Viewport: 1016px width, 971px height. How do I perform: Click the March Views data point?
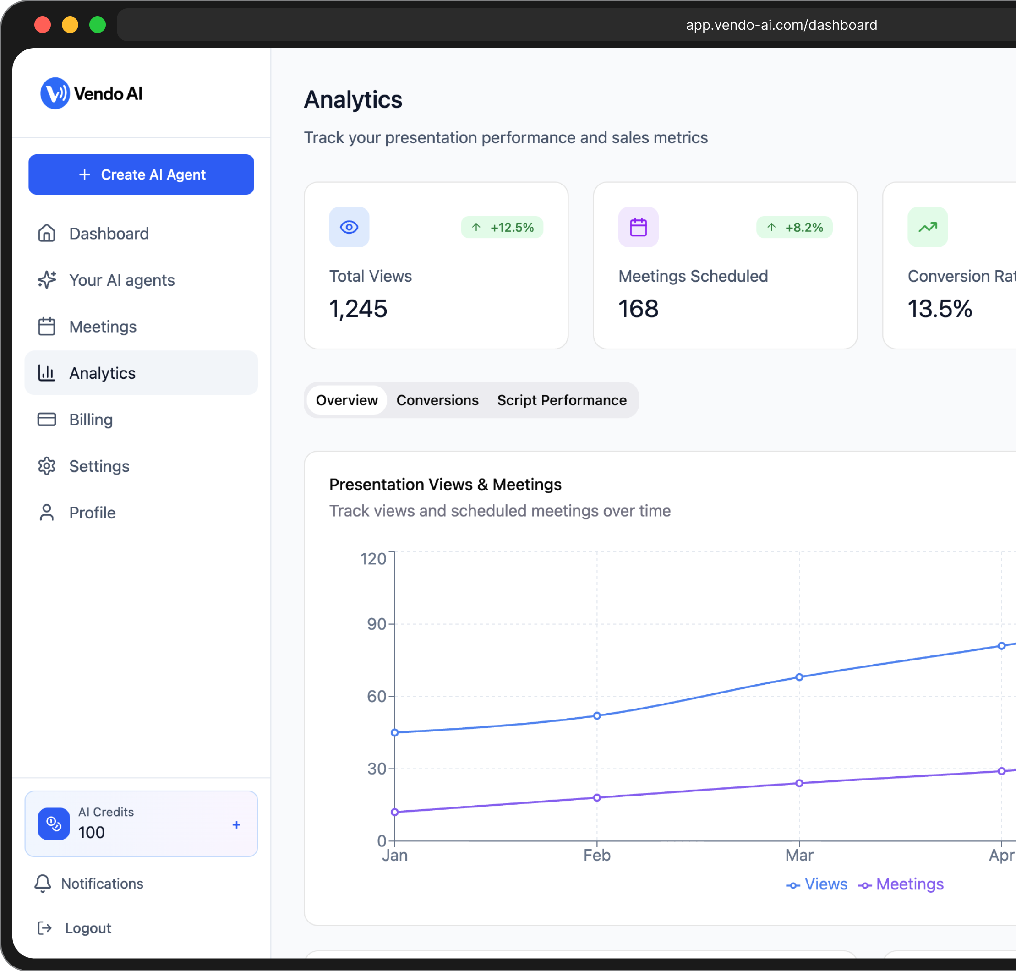799,677
